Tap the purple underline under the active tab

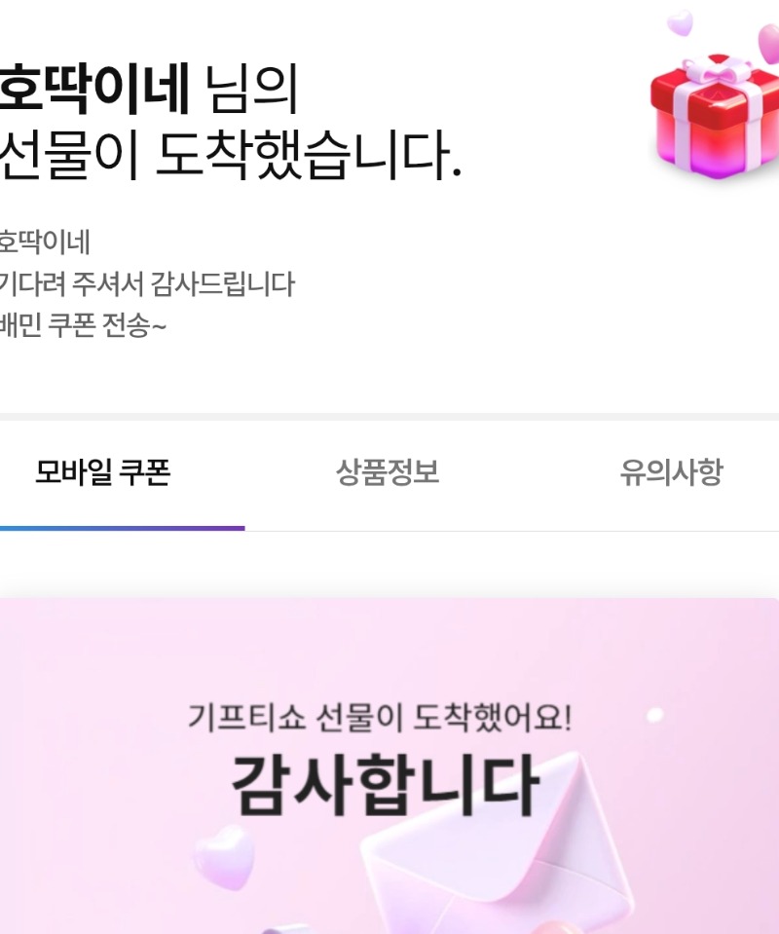point(122,528)
